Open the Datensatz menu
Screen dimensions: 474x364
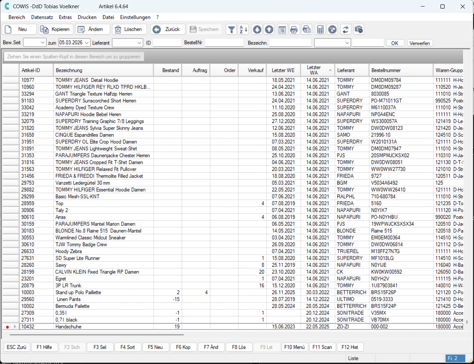pos(42,17)
